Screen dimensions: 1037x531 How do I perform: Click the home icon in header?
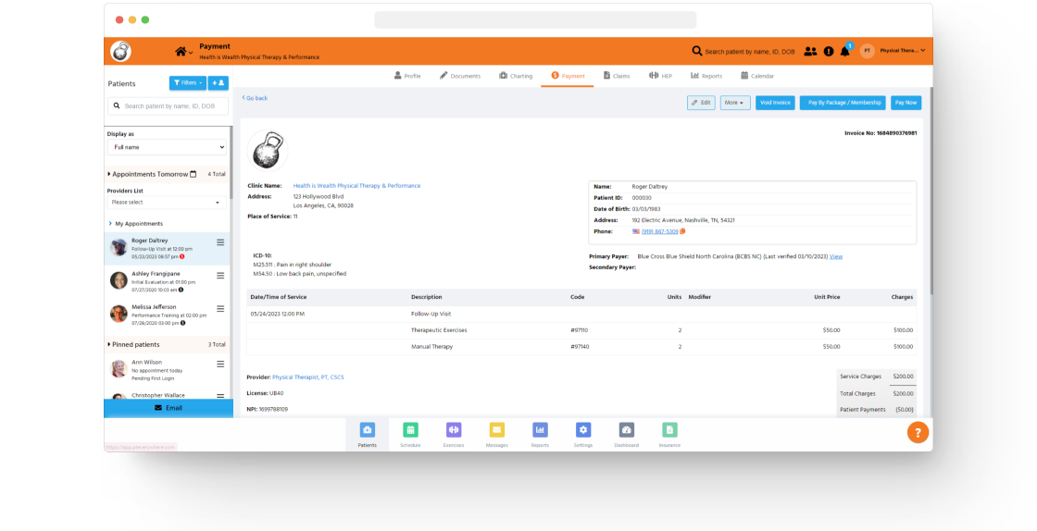coord(181,52)
